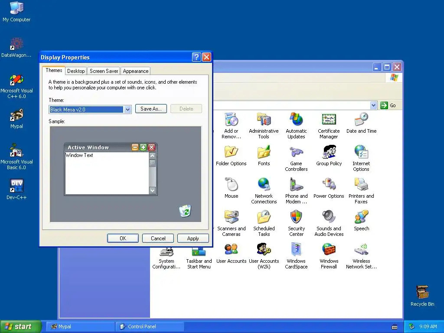Image resolution: width=444 pixels, height=333 pixels.
Task: Open Scanners and Cameras icon
Action: [232, 223]
